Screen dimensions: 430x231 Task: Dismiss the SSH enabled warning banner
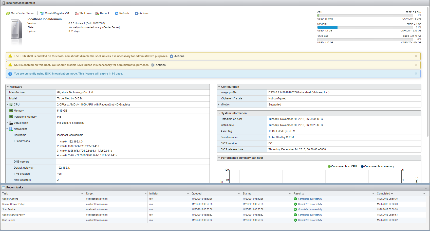pyautogui.click(x=416, y=65)
